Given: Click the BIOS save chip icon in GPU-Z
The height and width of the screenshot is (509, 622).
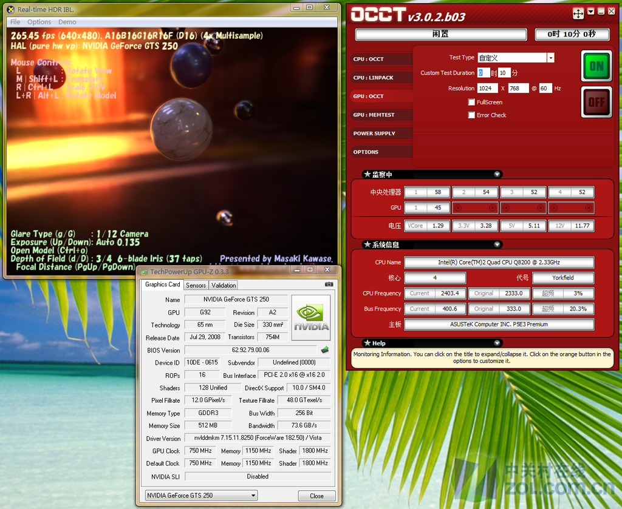Looking at the screenshot, I should click(x=325, y=350).
